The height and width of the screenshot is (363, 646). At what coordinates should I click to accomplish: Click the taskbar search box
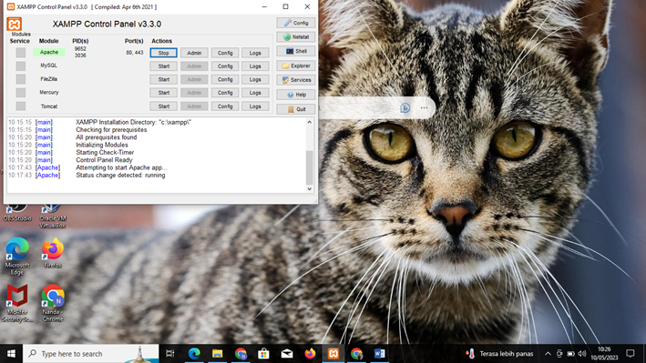click(x=90, y=354)
